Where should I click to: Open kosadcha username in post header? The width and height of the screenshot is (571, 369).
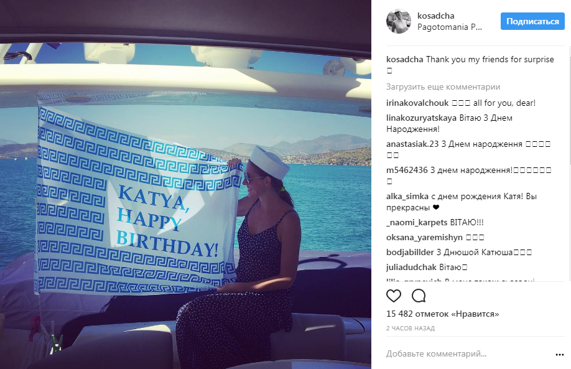click(x=435, y=16)
